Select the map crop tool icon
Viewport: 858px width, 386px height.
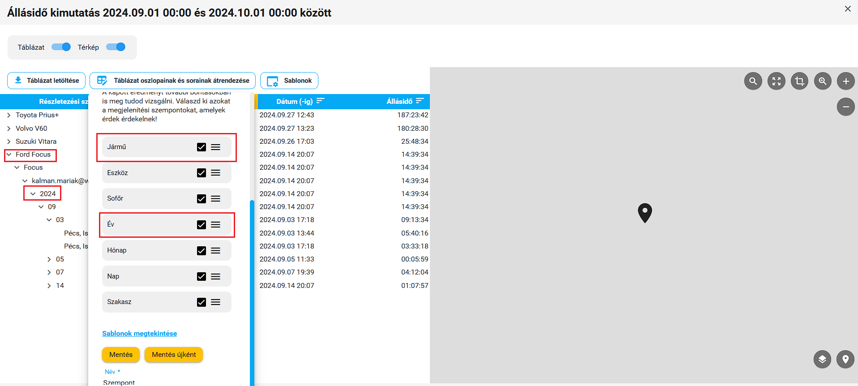pos(799,81)
